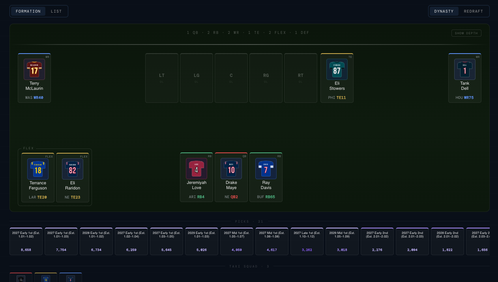Open the 2027 Early 1st pick valued 7,754

pos(61,241)
